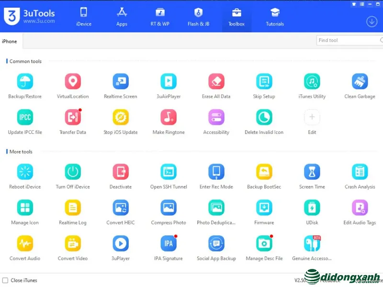
Task: Select Enter Rec Mode
Action: point(216,172)
